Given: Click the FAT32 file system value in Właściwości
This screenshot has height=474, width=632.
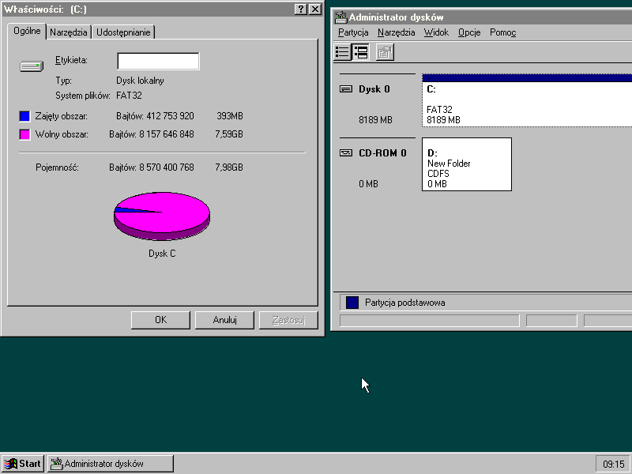Looking at the screenshot, I should [x=129, y=96].
